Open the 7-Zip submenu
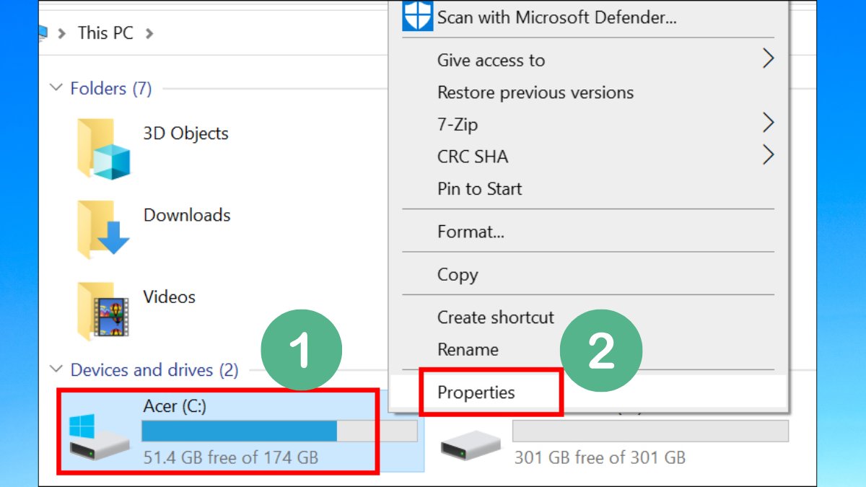The height and width of the screenshot is (487, 866). pos(458,124)
